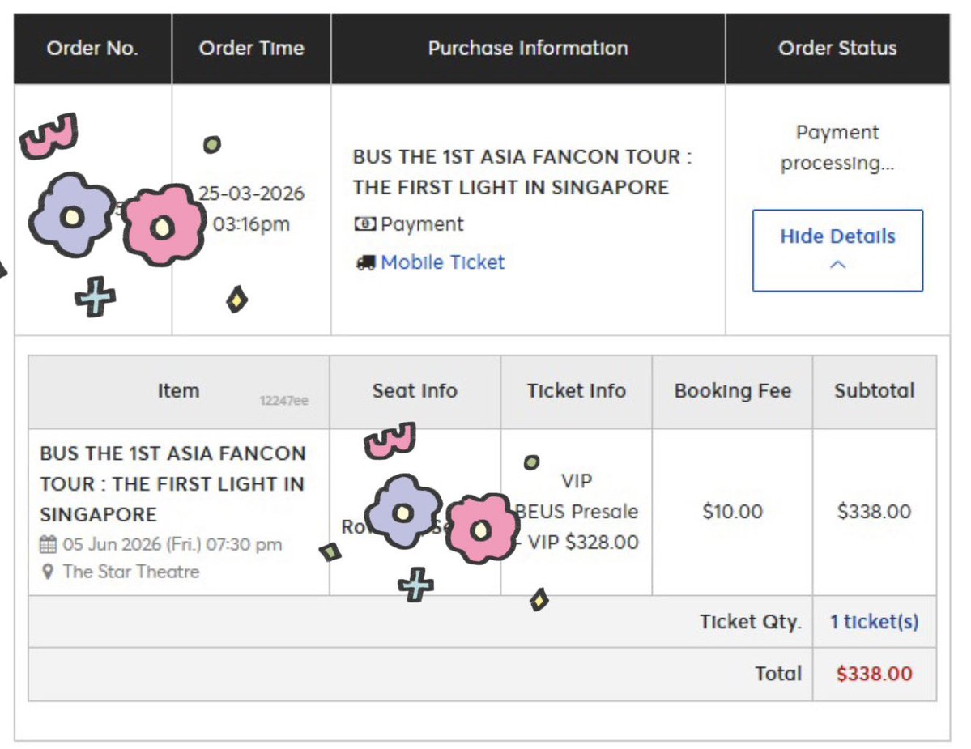Click the red total amount $338.00
This screenshot has height=749, width=971.
point(874,674)
